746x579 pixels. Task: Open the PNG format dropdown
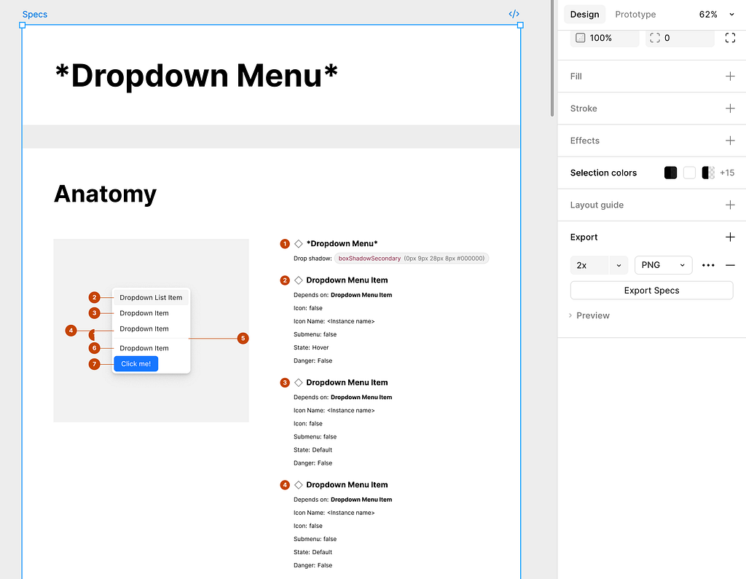(x=663, y=265)
